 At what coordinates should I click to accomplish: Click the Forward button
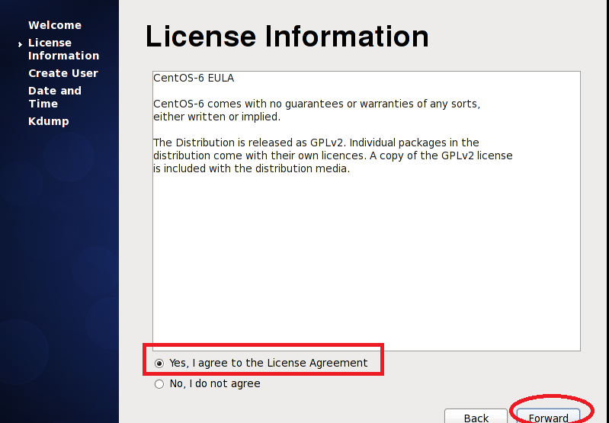tap(549, 416)
